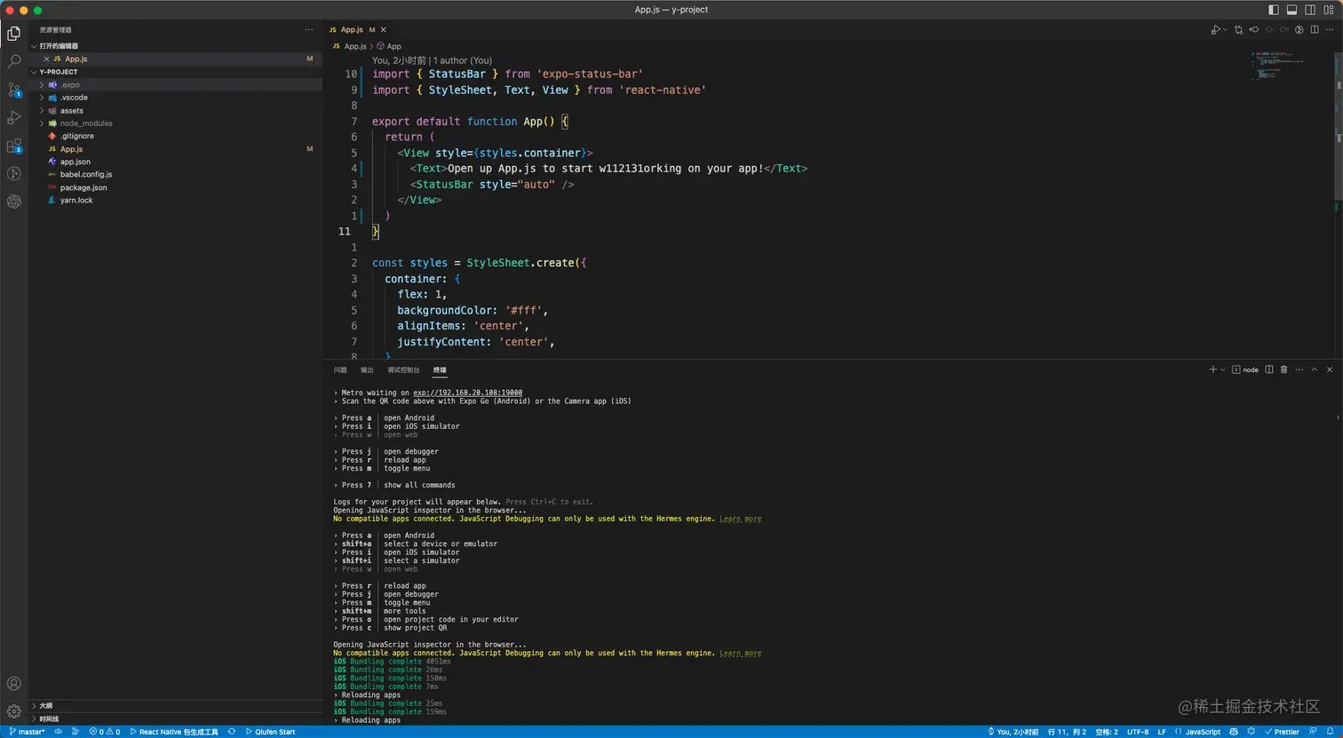Screen dimensions: 1343x738
Task: Switch to the 问题 panel tab
Action: tap(340, 369)
